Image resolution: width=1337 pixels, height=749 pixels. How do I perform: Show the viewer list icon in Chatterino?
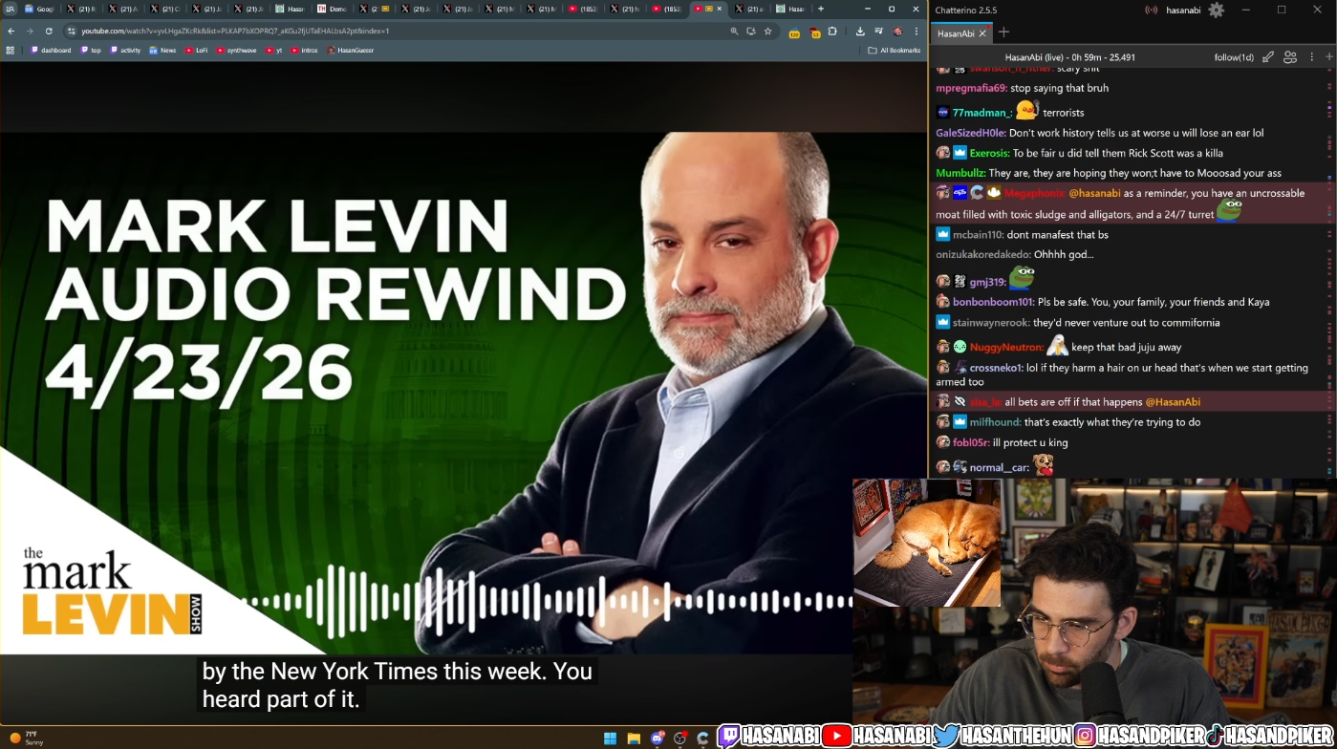click(1291, 57)
